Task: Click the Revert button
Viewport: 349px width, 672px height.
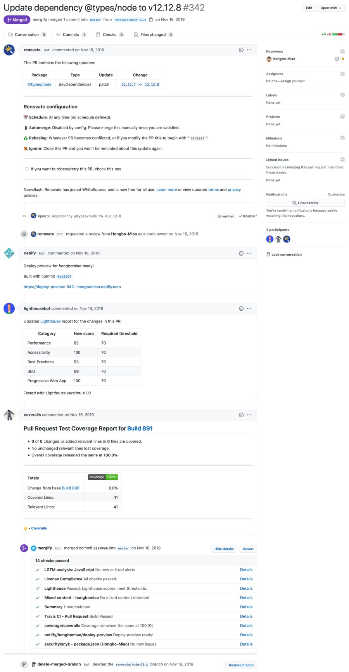Action: click(248, 548)
